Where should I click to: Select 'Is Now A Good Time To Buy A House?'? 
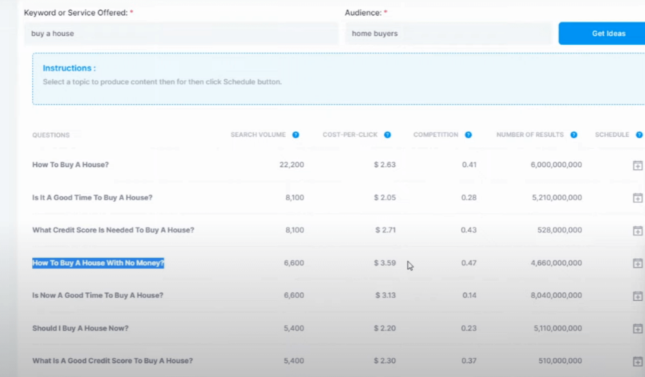pyautogui.click(x=97, y=295)
